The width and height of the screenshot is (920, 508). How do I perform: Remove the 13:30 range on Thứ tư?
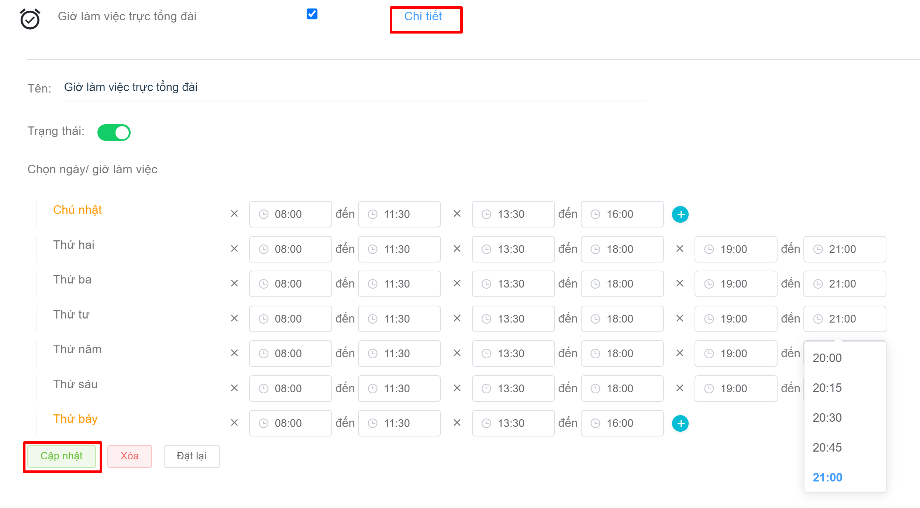pos(457,318)
